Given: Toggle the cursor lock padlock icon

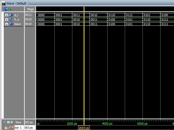Looking at the screenshot, I should click(x=6, y=128).
